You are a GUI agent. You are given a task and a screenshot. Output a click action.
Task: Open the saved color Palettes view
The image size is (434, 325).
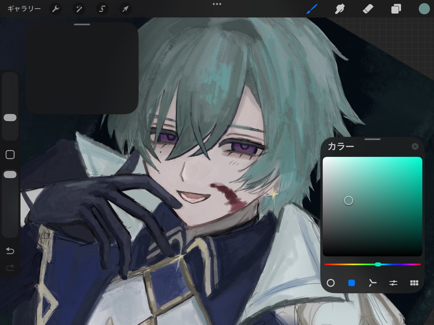(x=414, y=283)
